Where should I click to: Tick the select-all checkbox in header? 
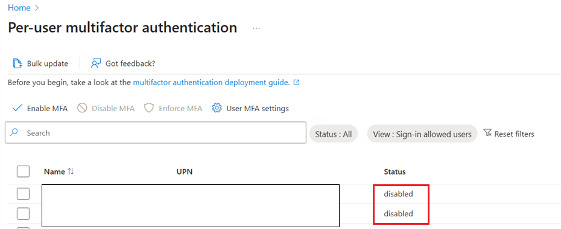24,172
